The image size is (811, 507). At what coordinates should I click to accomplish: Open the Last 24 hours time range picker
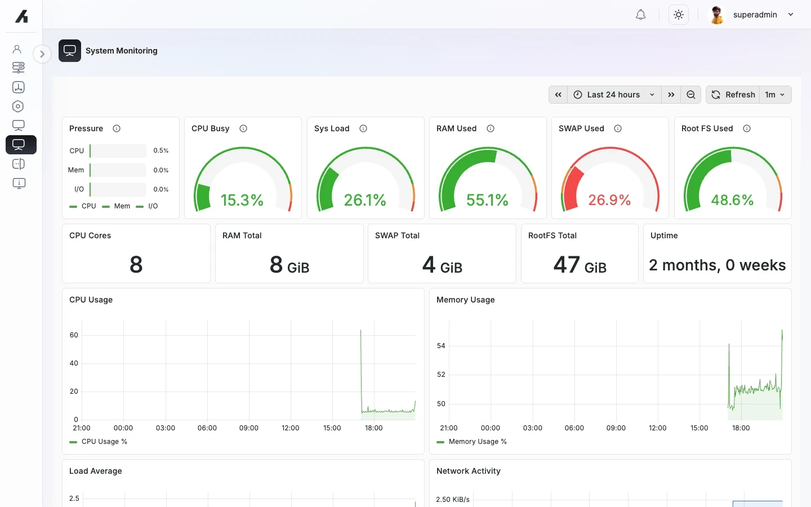point(614,95)
